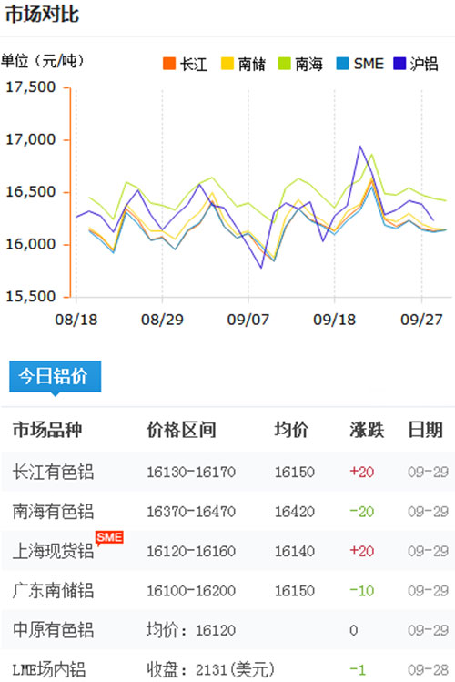The image size is (455, 682).
Task: Toggle the SME blue legend swatch
Action: pyautogui.click(x=342, y=64)
